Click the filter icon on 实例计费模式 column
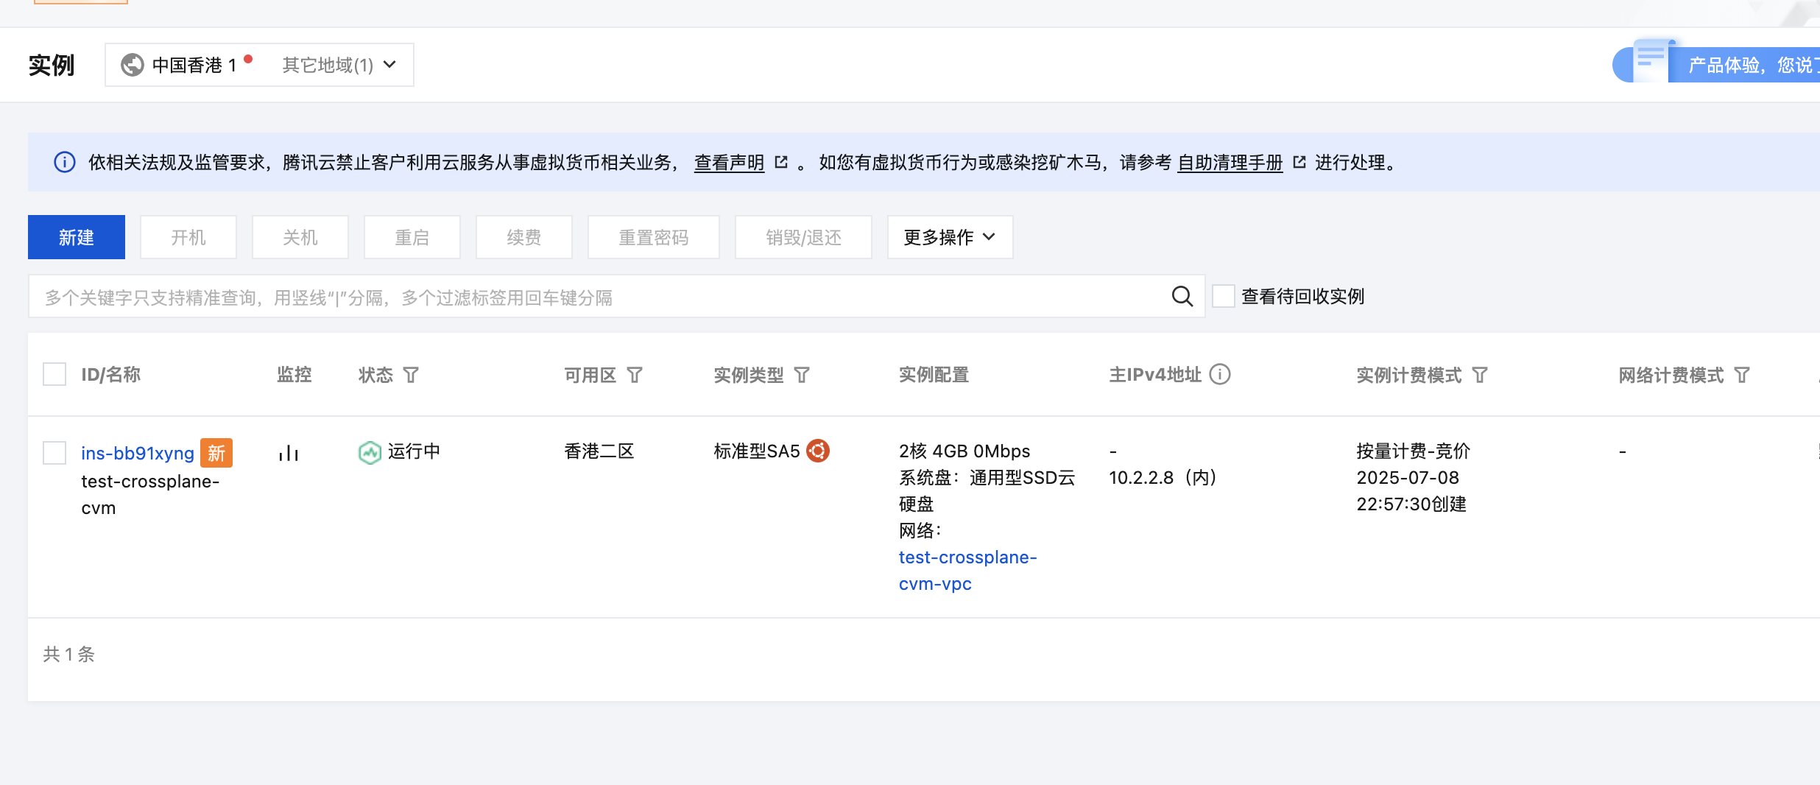Screen dimensions: 1820x785 click(1480, 375)
